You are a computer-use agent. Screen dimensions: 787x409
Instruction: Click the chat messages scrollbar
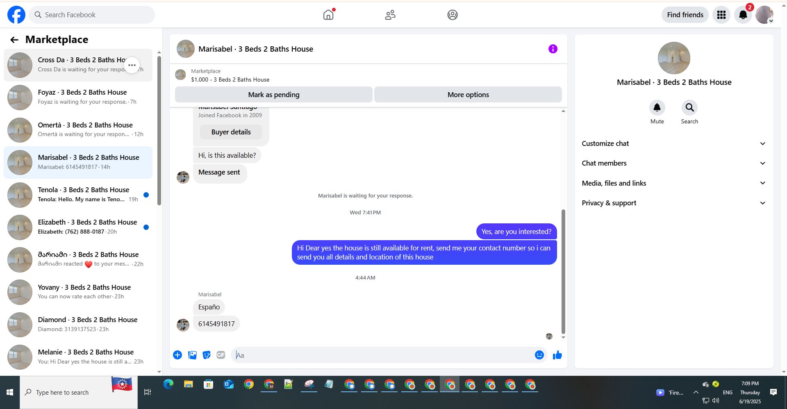563,272
